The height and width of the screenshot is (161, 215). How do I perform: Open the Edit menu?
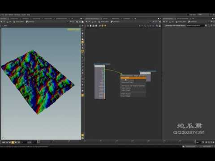click(6, 15)
